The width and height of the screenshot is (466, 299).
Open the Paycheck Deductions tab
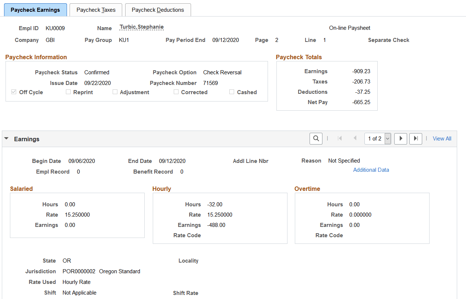pyautogui.click(x=158, y=10)
